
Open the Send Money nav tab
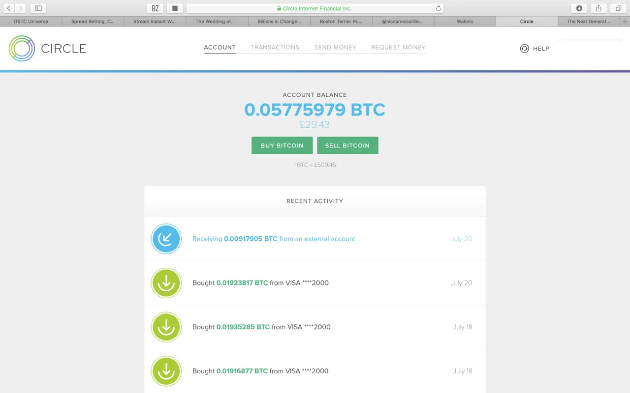click(336, 48)
